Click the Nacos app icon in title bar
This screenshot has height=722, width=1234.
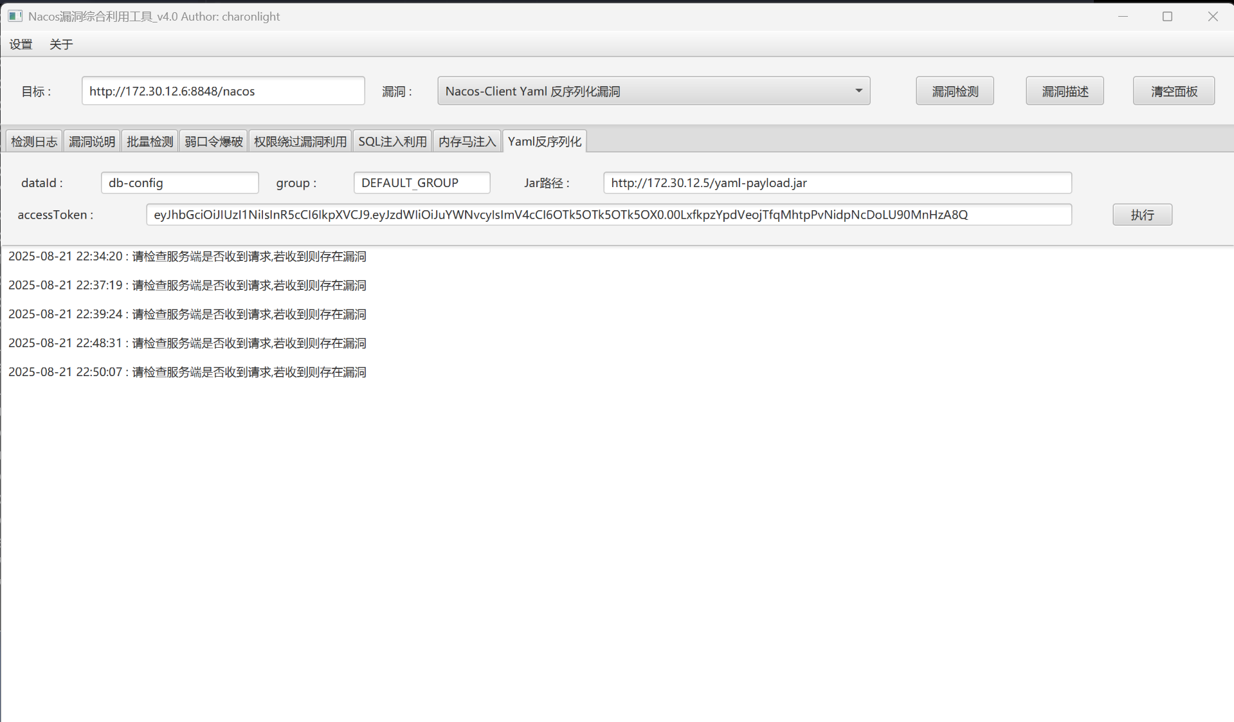[x=15, y=16]
